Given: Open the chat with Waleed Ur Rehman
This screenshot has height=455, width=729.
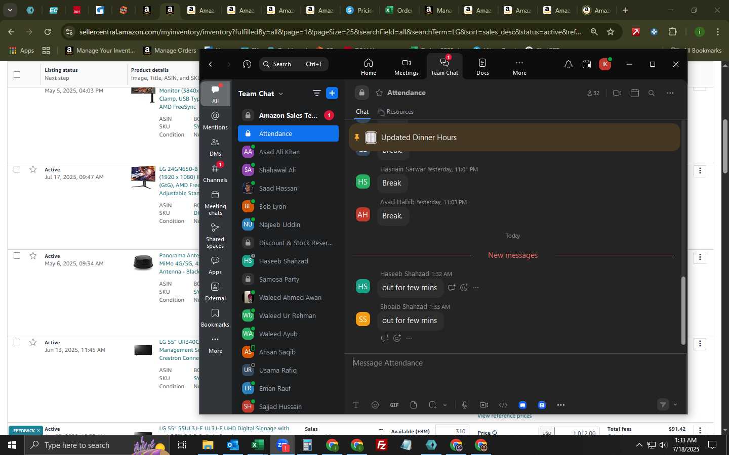Looking at the screenshot, I should tap(289, 315).
